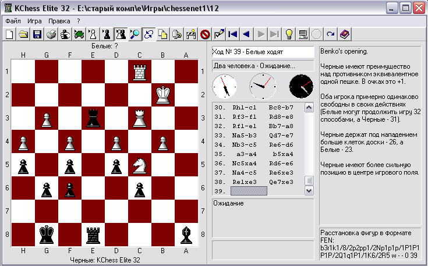Click the computer monitor toolbar icon
This screenshot has width=428, height=266.
click(303, 34)
